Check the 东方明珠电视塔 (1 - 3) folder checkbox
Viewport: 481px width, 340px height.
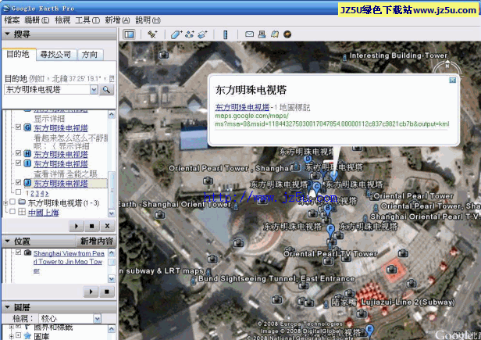tap(12, 202)
